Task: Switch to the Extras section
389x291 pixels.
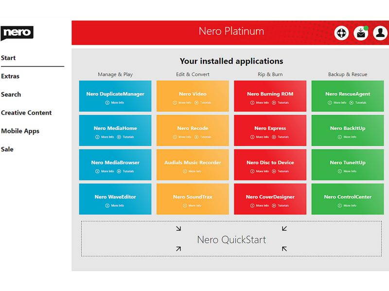Action: [x=11, y=76]
